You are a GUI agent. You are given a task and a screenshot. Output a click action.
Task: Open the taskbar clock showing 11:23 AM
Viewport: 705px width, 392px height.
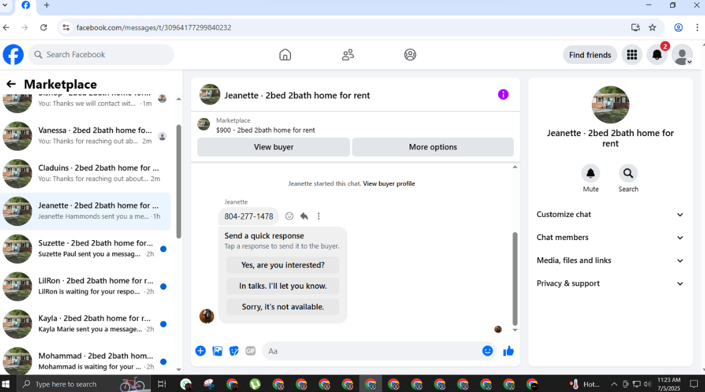tap(668, 384)
